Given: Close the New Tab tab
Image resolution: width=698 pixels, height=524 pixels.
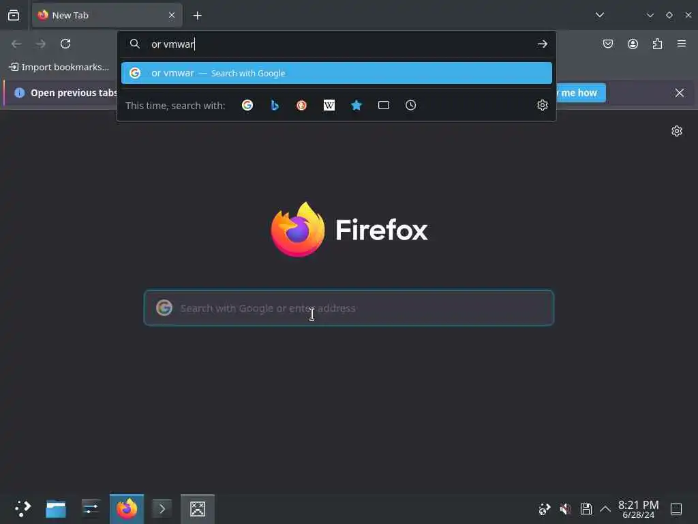Looking at the screenshot, I should (x=172, y=15).
